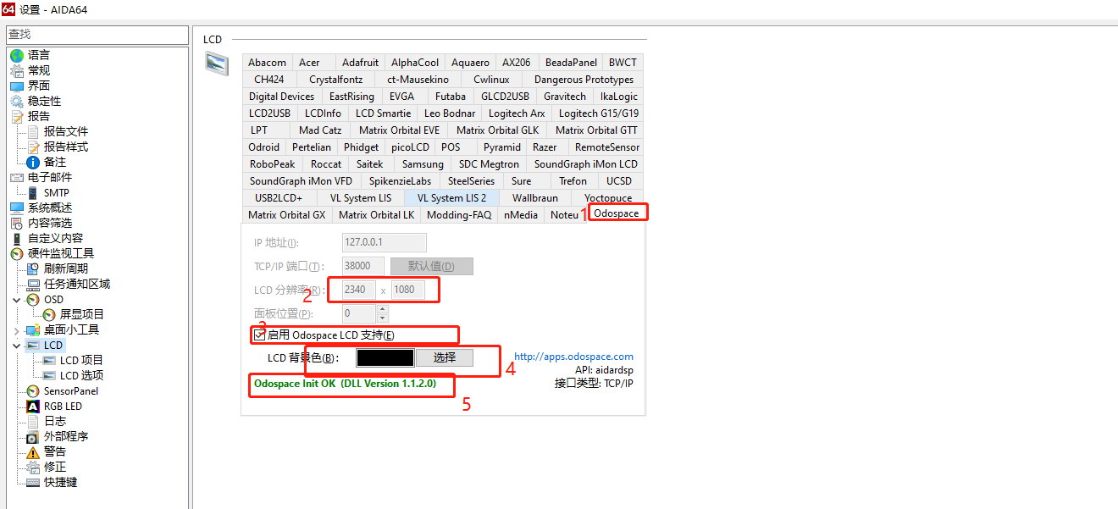Open the EVGA tab
1118x509 pixels.
click(401, 96)
